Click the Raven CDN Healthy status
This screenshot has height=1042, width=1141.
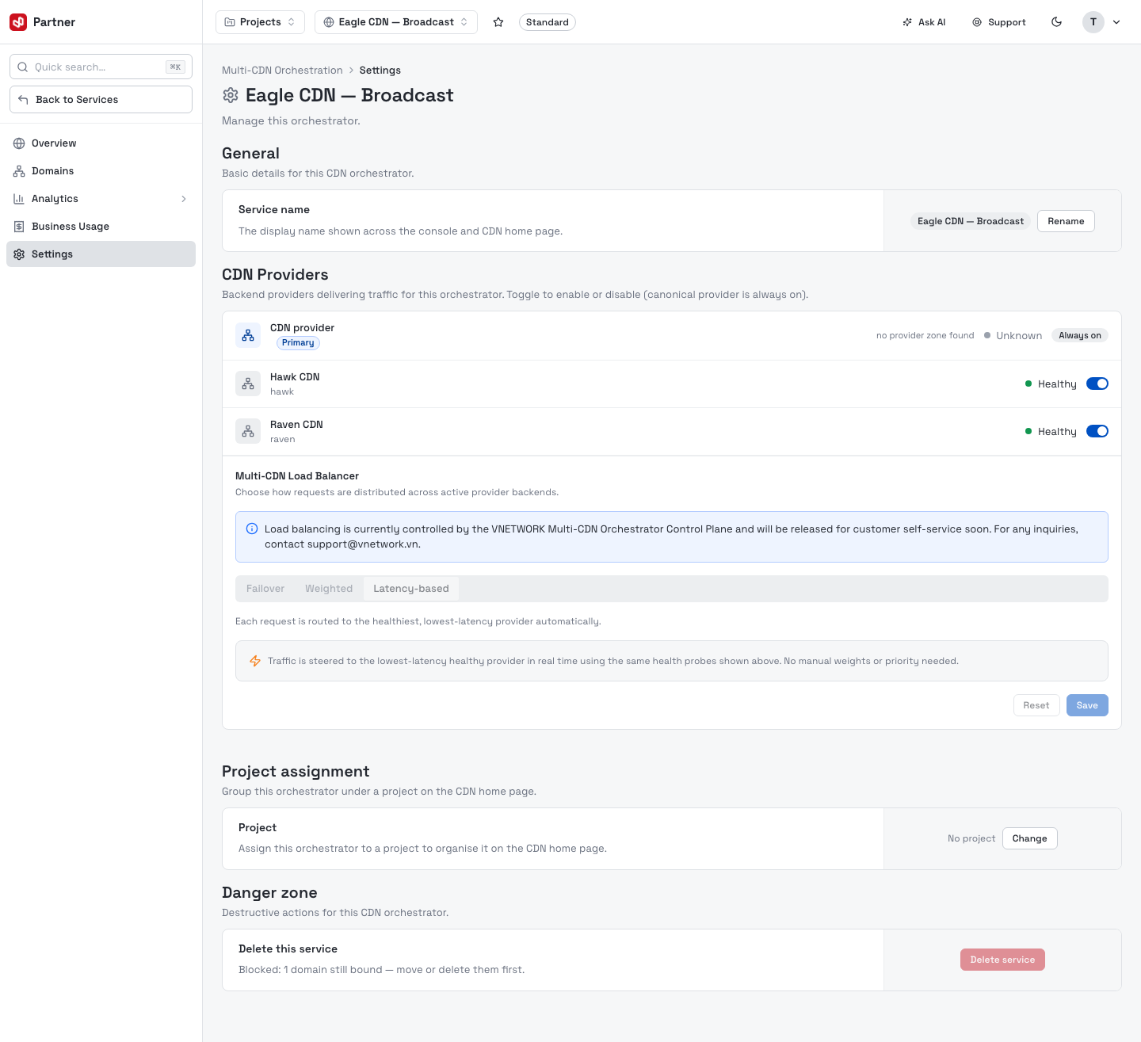(x=1051, y=432)
